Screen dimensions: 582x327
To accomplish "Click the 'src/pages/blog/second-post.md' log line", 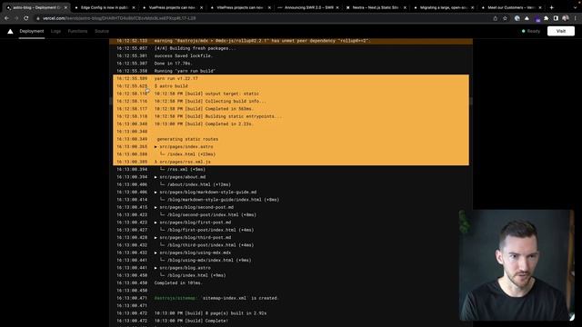I will pyautogui.click(x=291, y=207).
